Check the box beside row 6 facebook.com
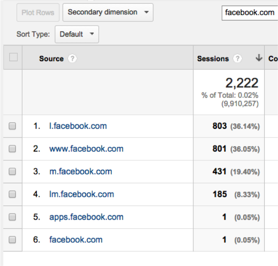The height and width of the screenshot is (266, 278). point(12,240)
